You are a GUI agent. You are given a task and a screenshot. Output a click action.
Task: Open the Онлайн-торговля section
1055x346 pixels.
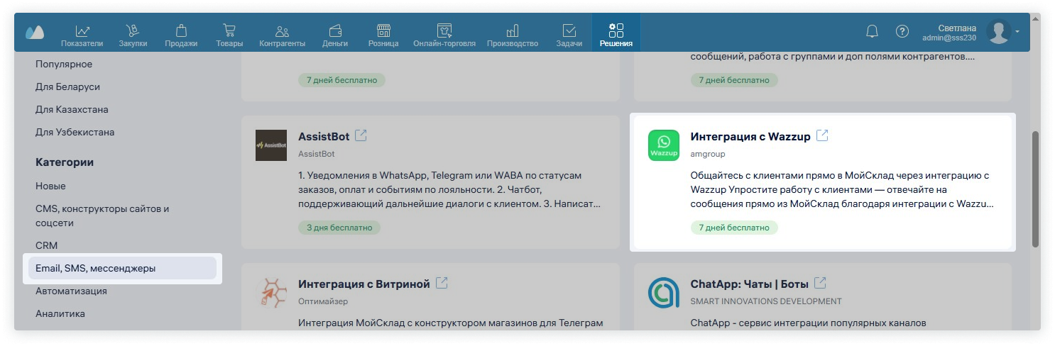[x=444, y=35]
